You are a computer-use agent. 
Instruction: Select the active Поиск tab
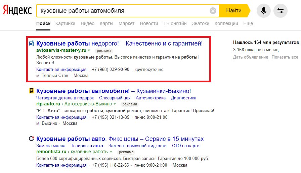pyautogui.click(x=43, y=23)
